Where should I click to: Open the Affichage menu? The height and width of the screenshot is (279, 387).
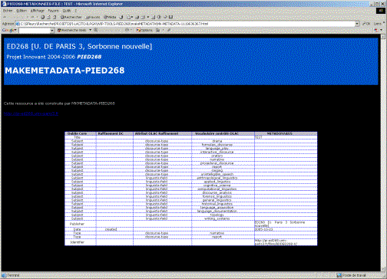38,11
